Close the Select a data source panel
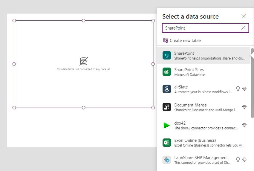The width and height of the screenshot is (254, 171). tap(244, 16)
